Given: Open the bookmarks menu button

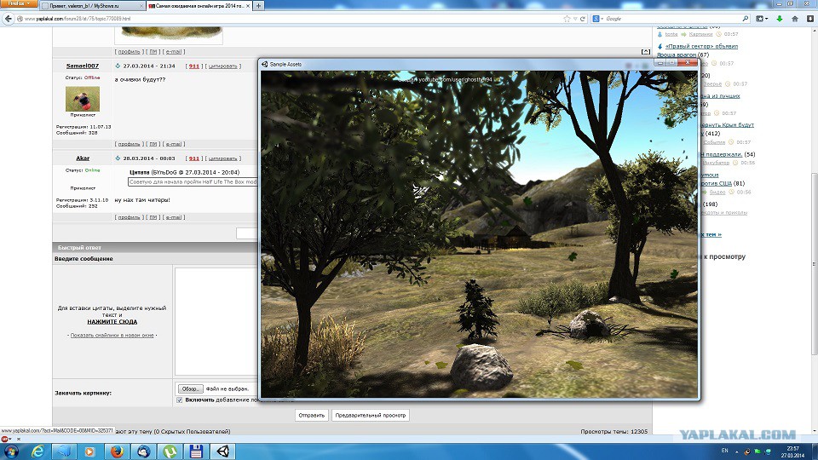Looking at the screenshot, I should tap(762, 19).
